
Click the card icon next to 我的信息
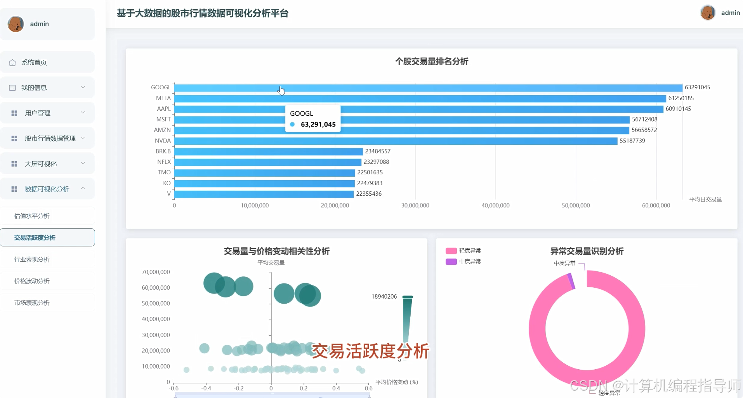12,87
